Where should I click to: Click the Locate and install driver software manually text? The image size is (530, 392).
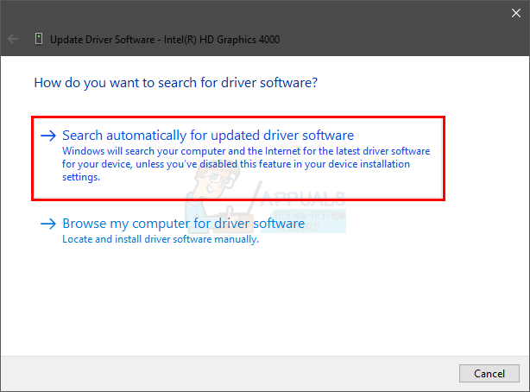[161, 239]
